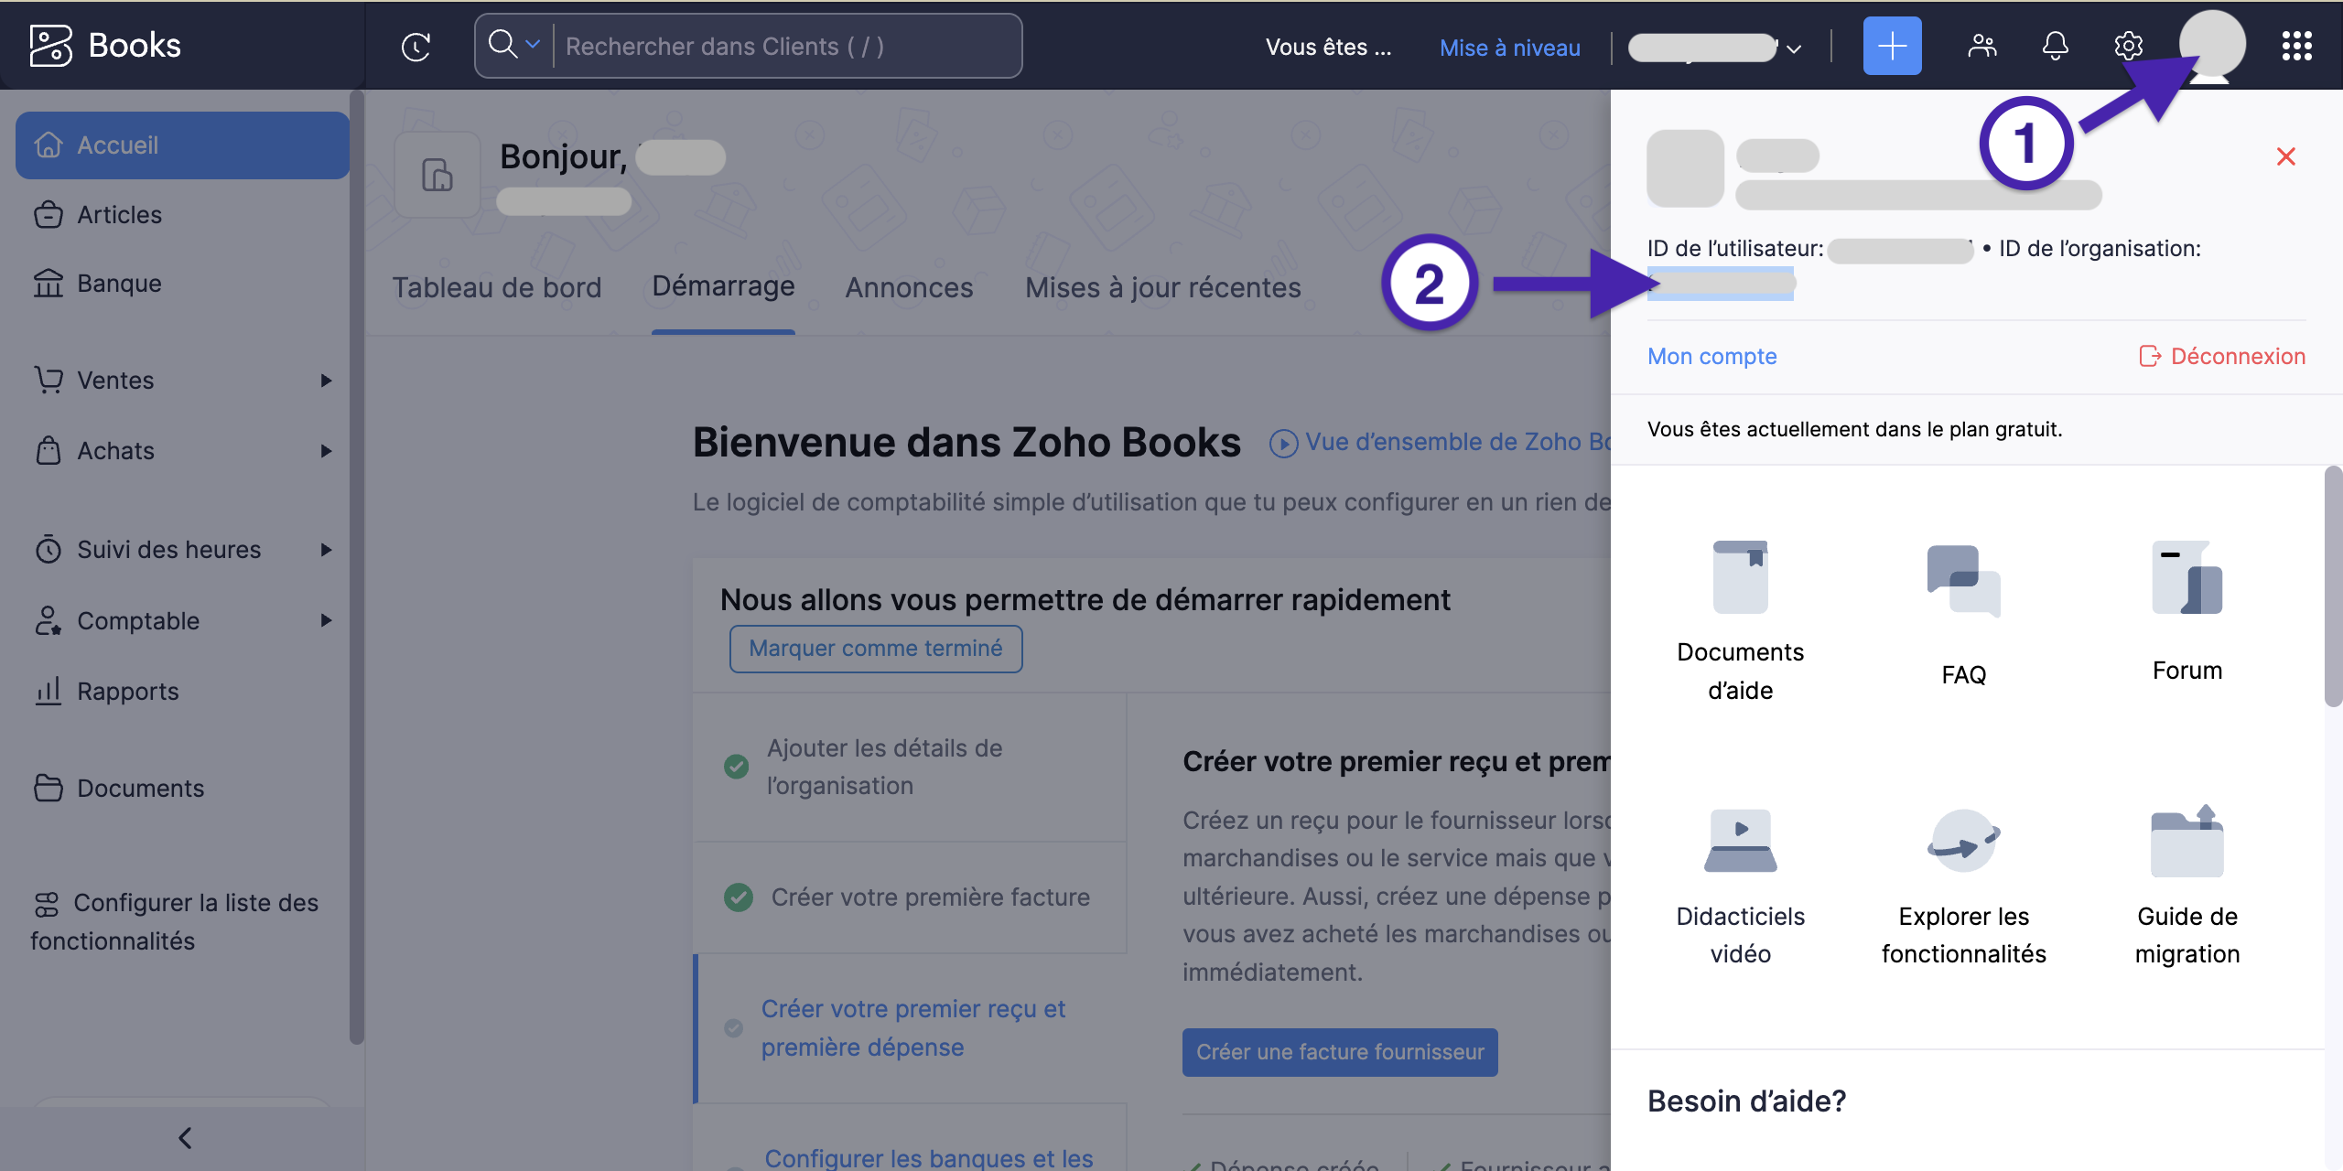This screenshot has width=2343, height=1171.
Task: Open Didacticiels vidéo tutorials
Action: point(1740,841)
